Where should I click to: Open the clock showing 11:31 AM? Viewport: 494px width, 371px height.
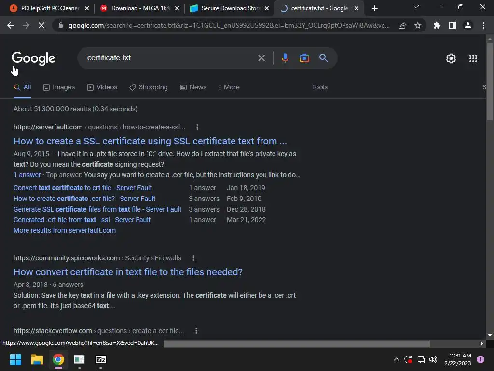tap(457, 359)
